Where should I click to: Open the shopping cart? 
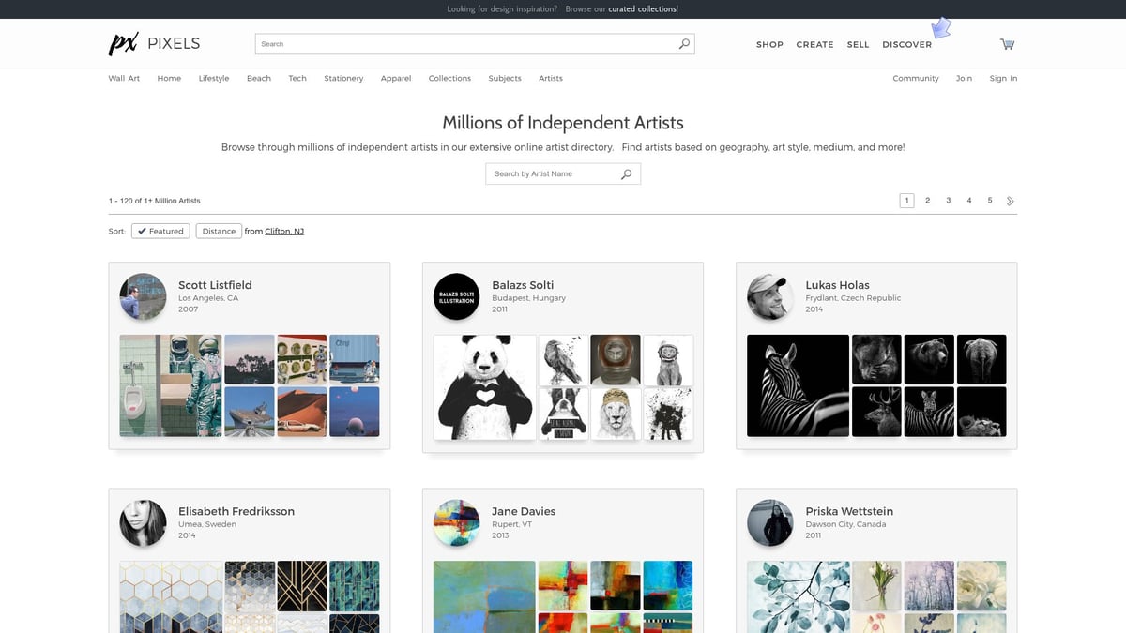tap(1007, 44)
